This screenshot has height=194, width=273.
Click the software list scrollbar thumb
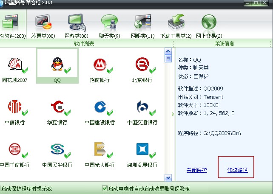[168, 59]
